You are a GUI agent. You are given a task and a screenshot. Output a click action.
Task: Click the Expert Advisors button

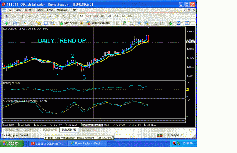point(98,23)
